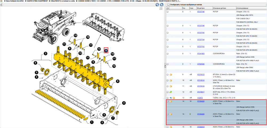Open part number link 412672
This screenshot has height=128, width=267.
tap(199, 98)
